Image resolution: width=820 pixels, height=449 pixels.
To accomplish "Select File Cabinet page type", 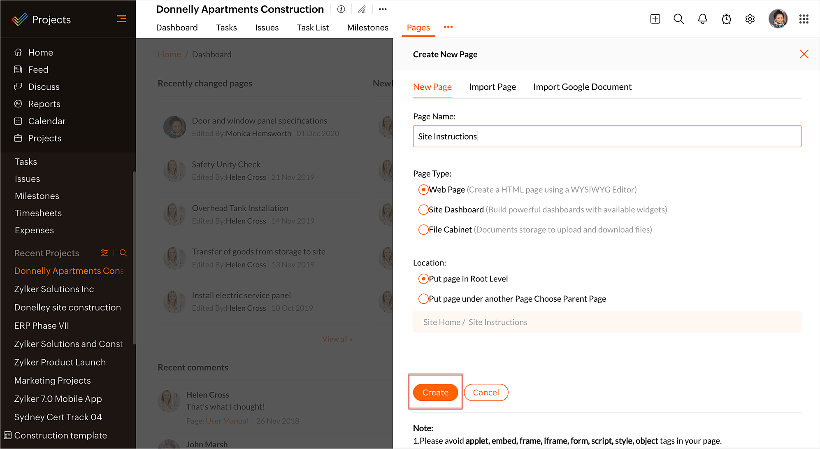I will [x=423, y=230].
